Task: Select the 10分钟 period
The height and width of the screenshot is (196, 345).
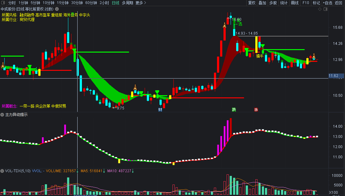Action: 49,3
